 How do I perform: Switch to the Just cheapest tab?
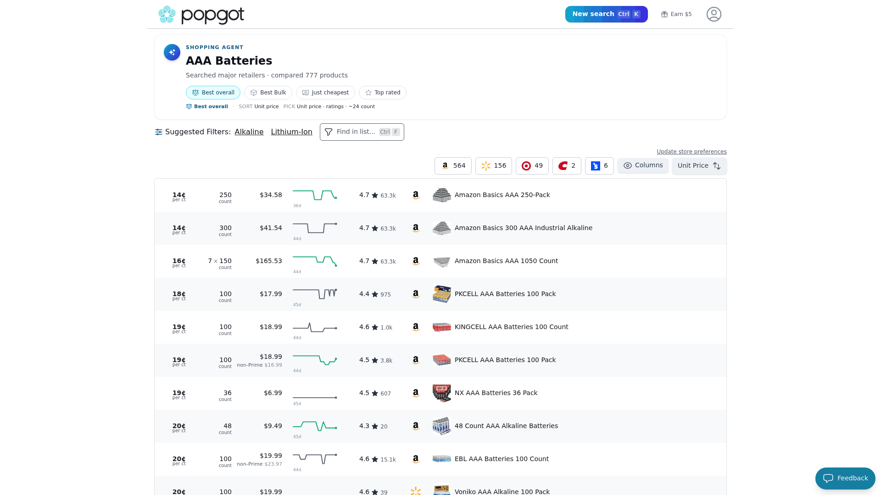pos(325,93)
